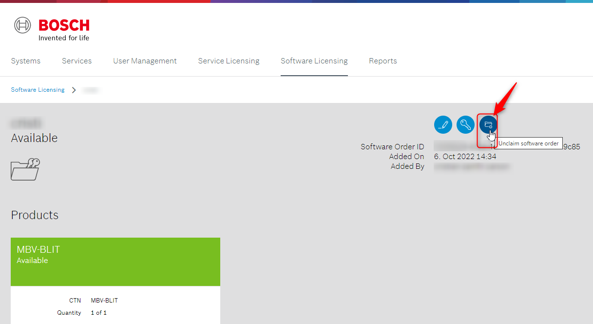The width and height of the screenshot is (593, 324).
Task: Click the folder with keys icon
Action: [25, 169]
